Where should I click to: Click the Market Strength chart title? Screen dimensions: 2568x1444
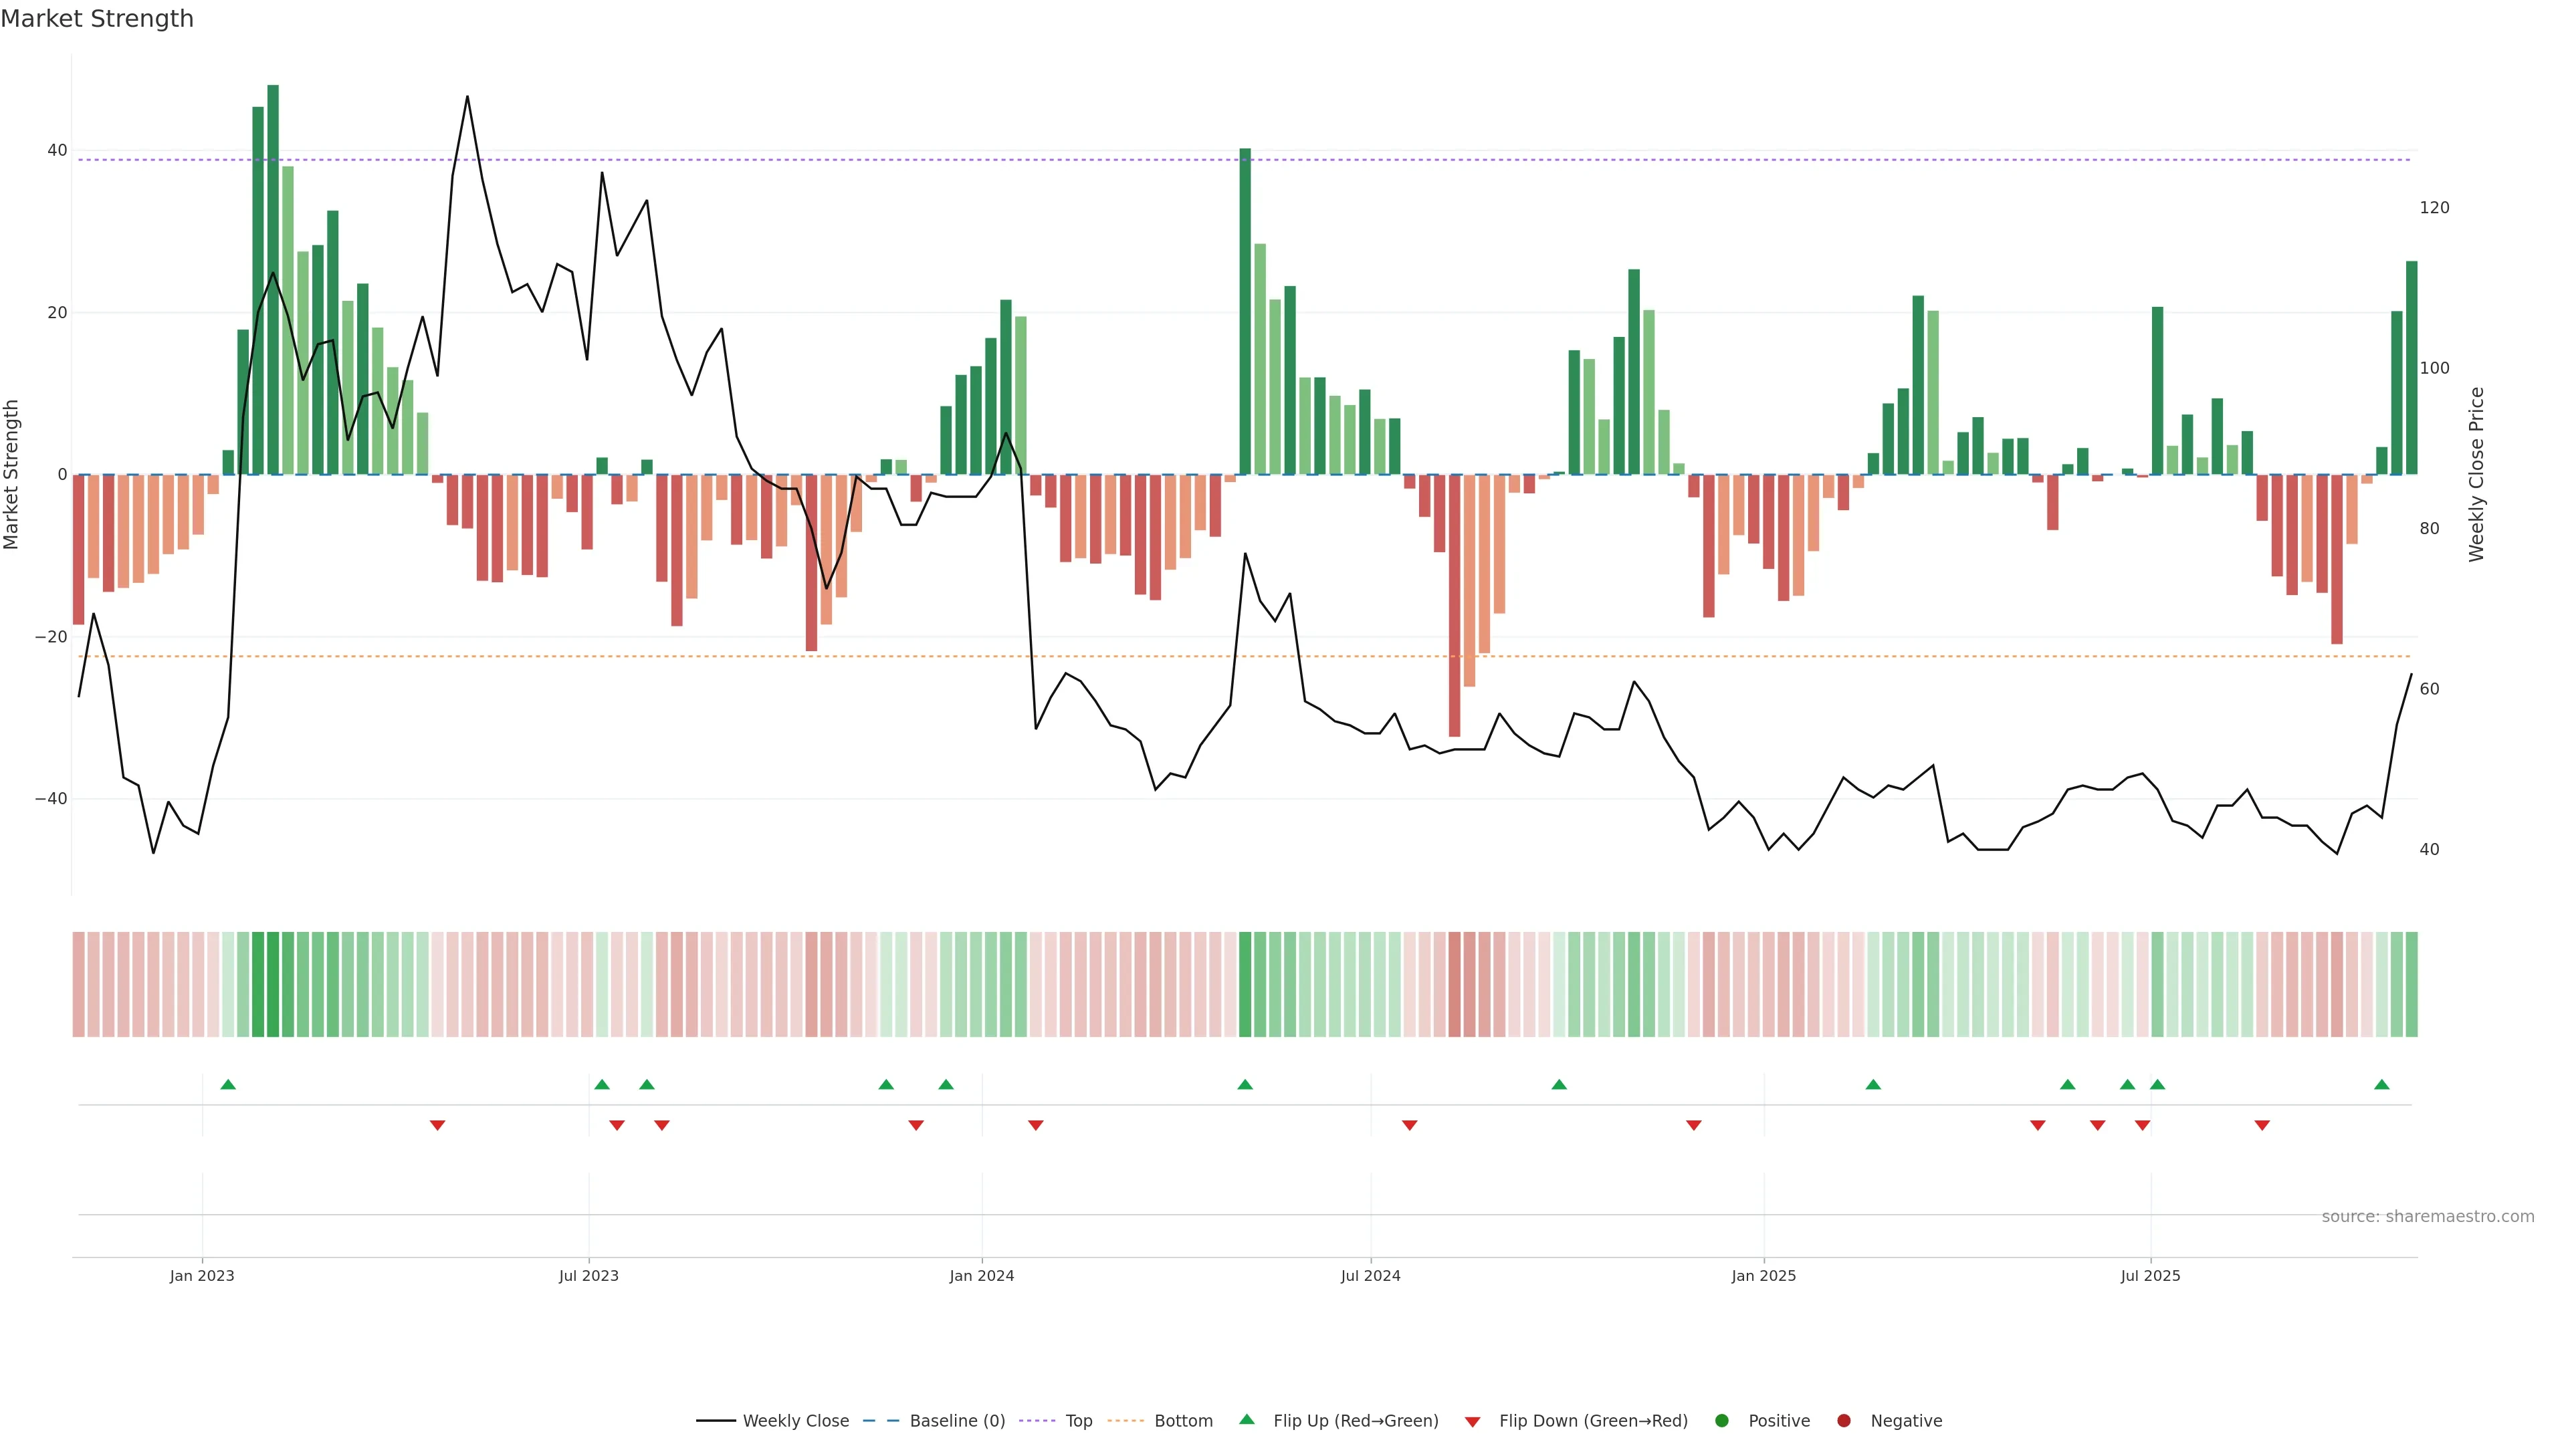(97, 19)
